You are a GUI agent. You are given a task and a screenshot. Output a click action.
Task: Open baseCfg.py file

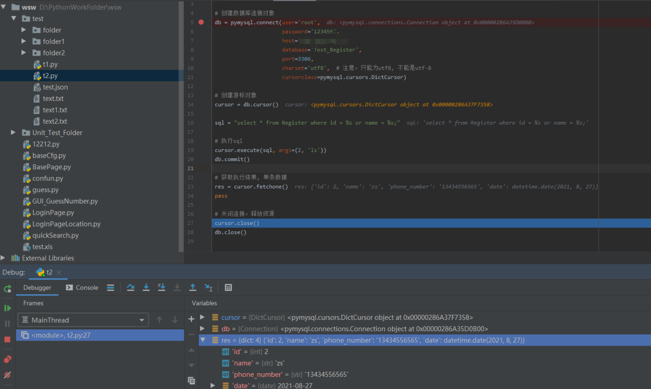[x=49, y=156]
